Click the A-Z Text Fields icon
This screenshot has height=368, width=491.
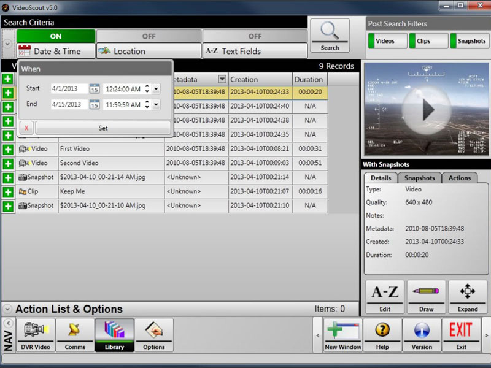[212, 51]
